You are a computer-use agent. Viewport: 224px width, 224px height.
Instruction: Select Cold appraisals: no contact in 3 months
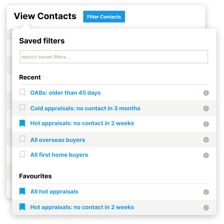85,108
